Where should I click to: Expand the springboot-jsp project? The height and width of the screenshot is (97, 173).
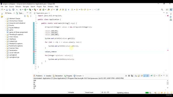(x=6, y=57)
